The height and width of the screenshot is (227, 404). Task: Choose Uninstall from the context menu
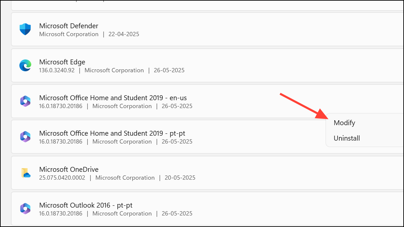[346, 138]
